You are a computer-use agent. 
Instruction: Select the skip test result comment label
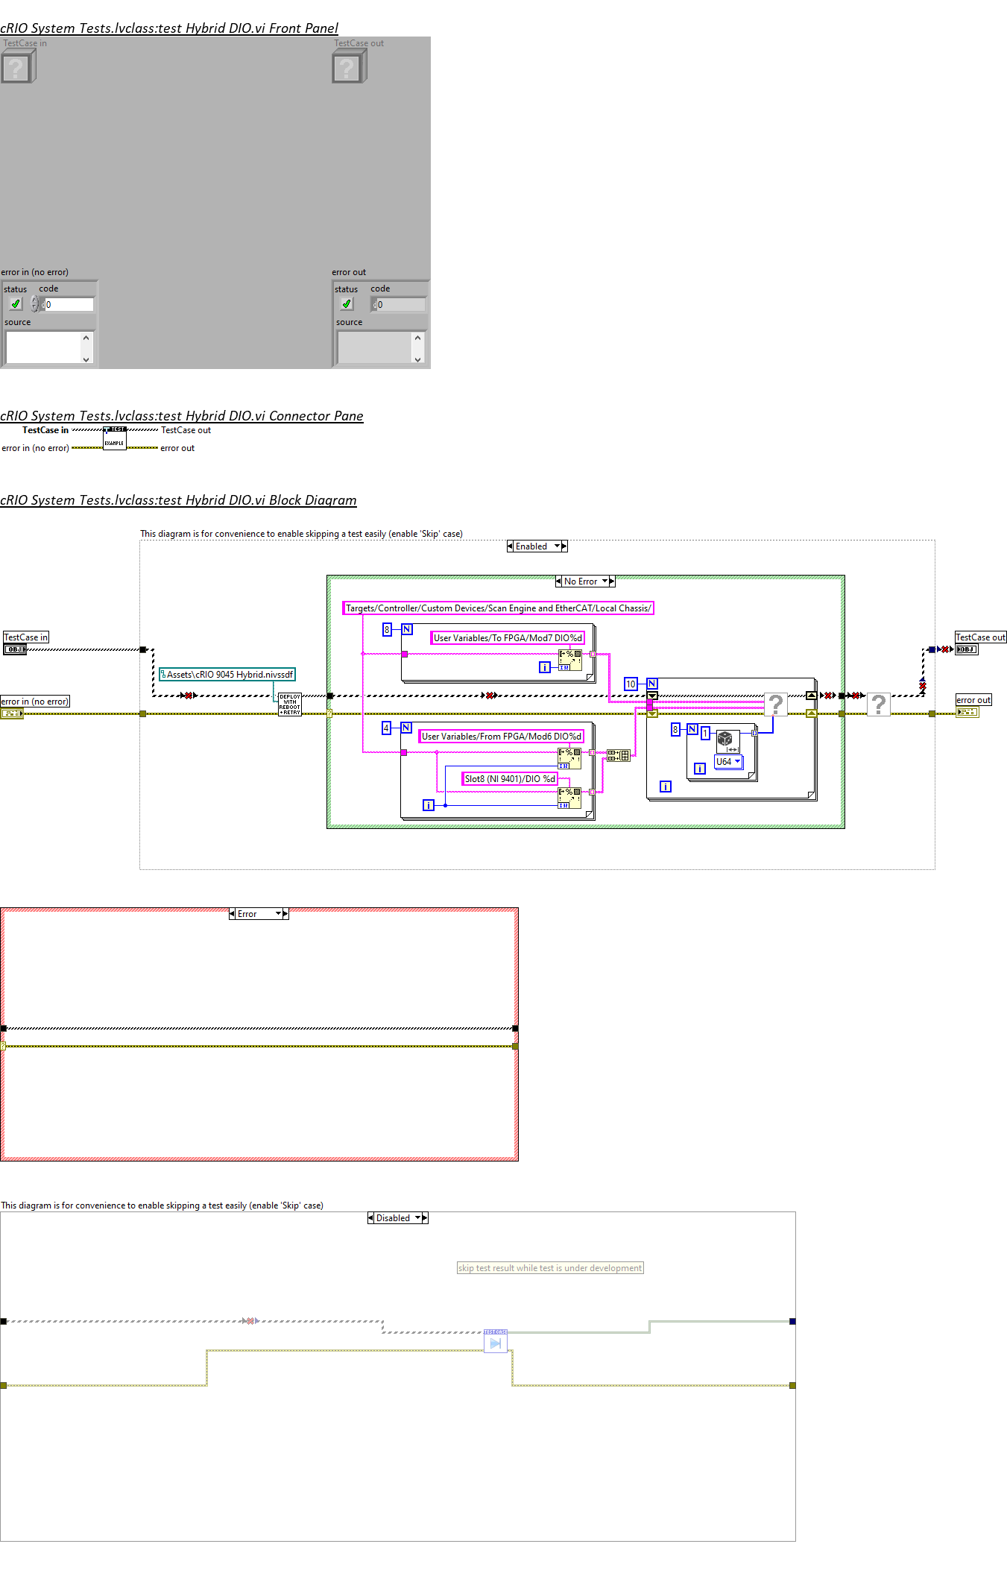(550, 1268)
